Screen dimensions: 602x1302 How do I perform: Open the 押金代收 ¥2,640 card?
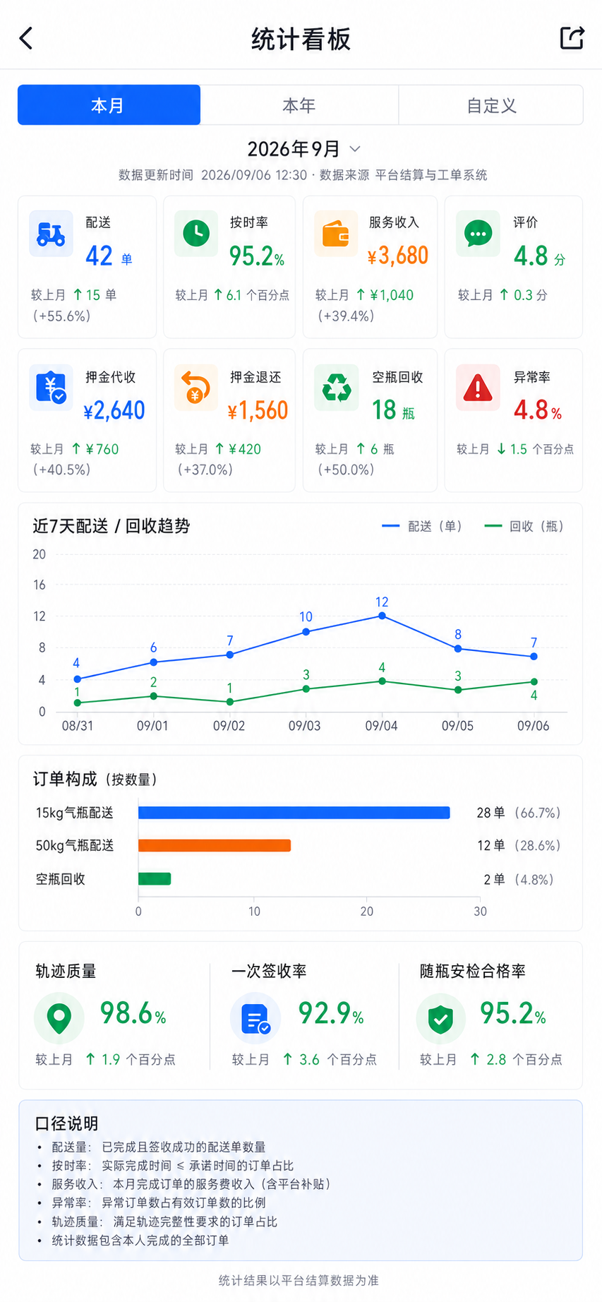(87, 420)
